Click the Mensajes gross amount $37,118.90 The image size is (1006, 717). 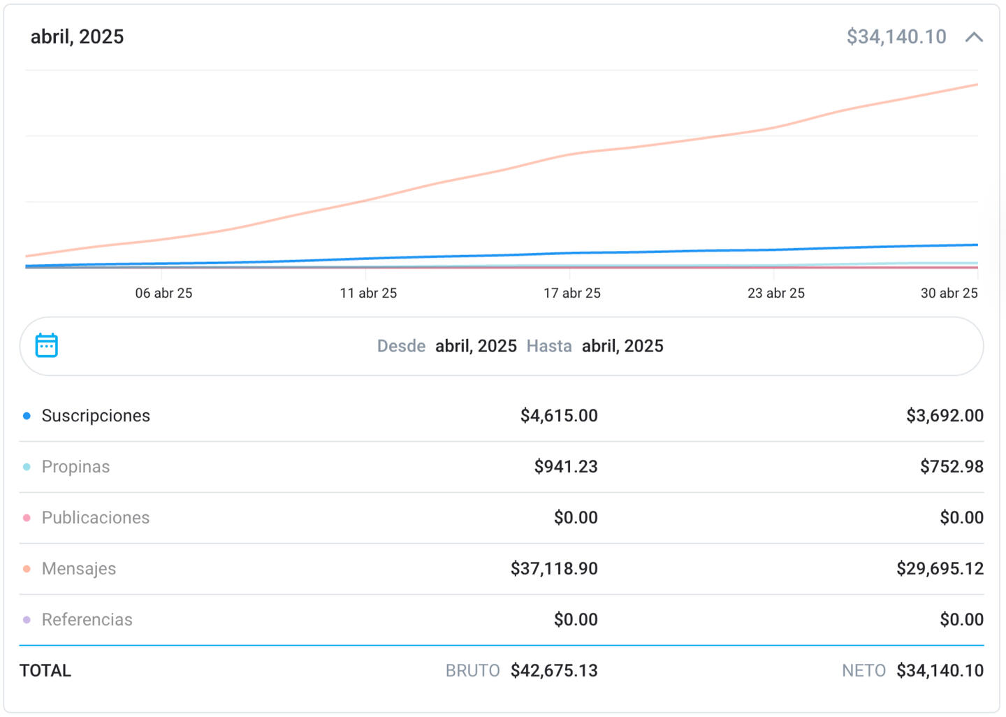(x=554, y=569)
